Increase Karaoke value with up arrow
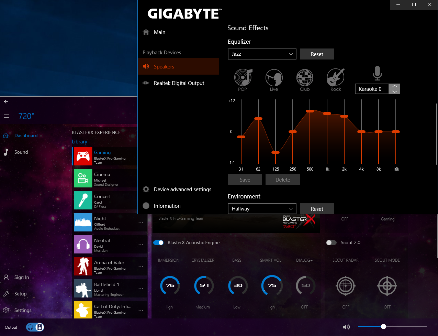Screen dimensions: 438x336 (x=395, y=86)
